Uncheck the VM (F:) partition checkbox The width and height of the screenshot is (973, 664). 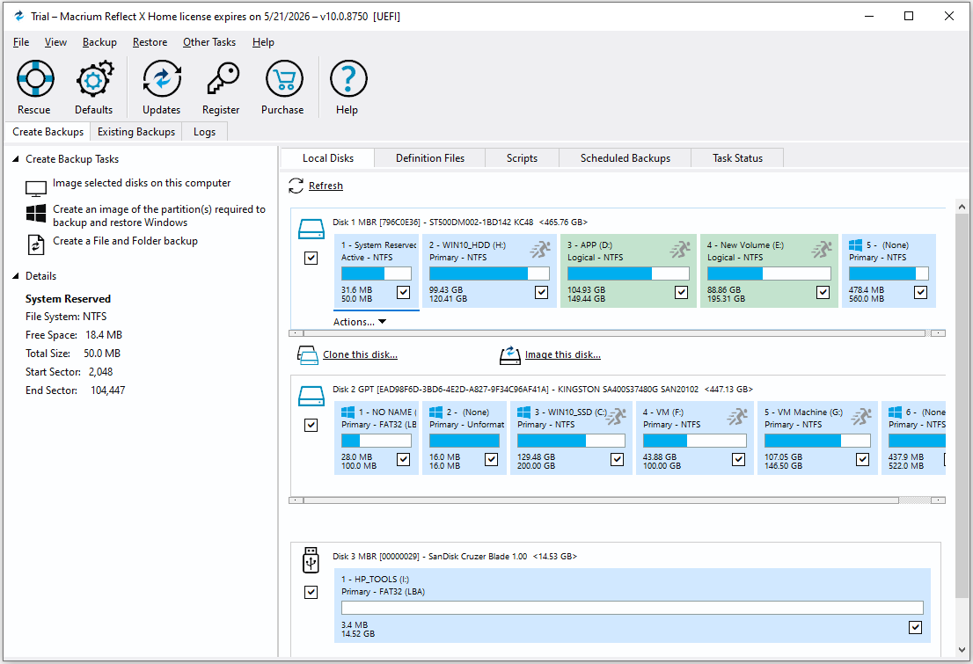pos(738,459)
